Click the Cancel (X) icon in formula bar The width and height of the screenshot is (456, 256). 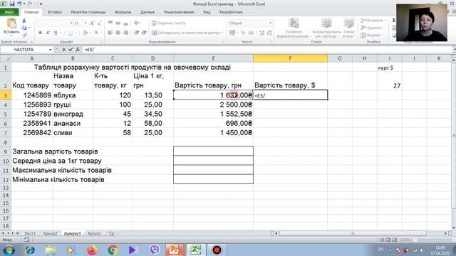point(63,50)
